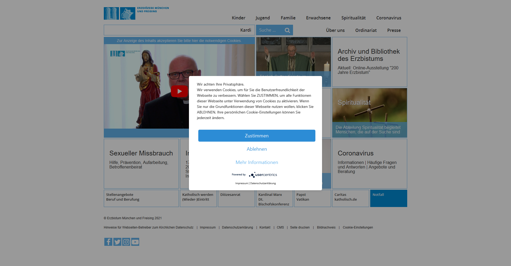The width and height of the screenshot is (511, 266).
Task: Click the Kardi ticker bar
Action: (x=179, y=30)
